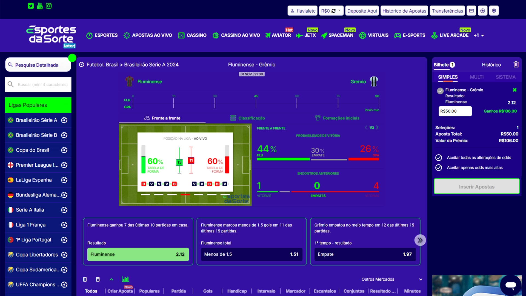This screenshot has width=526, height=296.
Task: Toggle Fluminense 2.12 result odds
Action: [138, 254]
